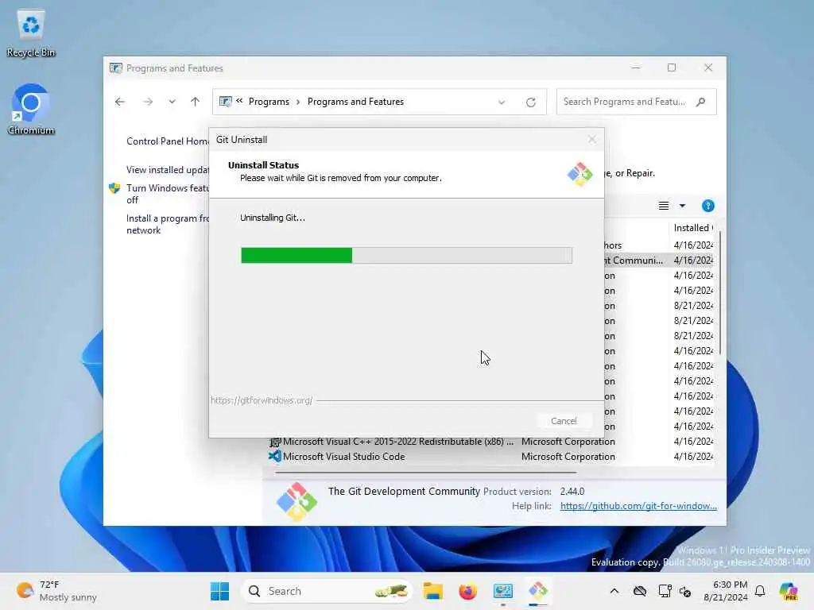Image resolution: width=814 pixels, height=610 pixels.
Task: Click the highlighted Git row date 4/16/2024
Action: pos(693,260)
